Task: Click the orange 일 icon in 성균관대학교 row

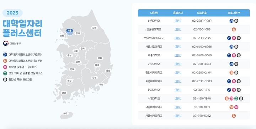Action: pyautogui.click(x=234, y=29)
